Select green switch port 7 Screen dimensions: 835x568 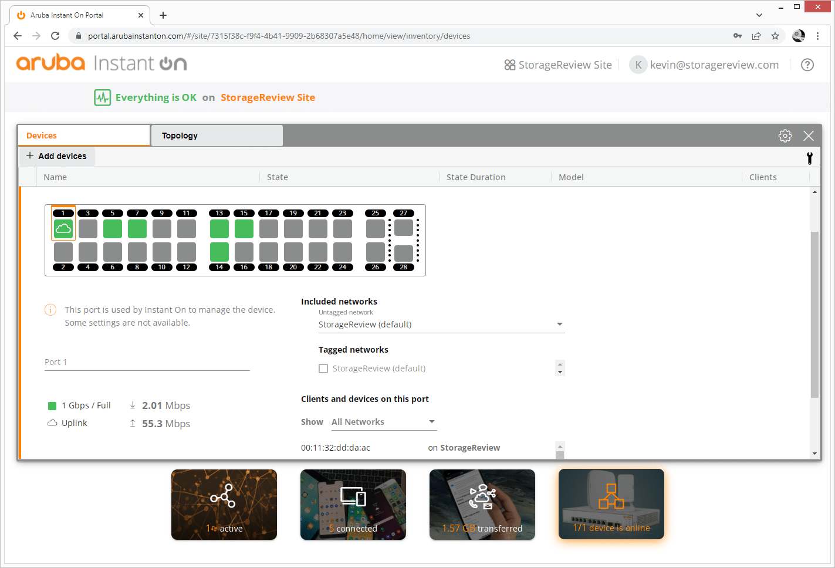click(137, 229)
